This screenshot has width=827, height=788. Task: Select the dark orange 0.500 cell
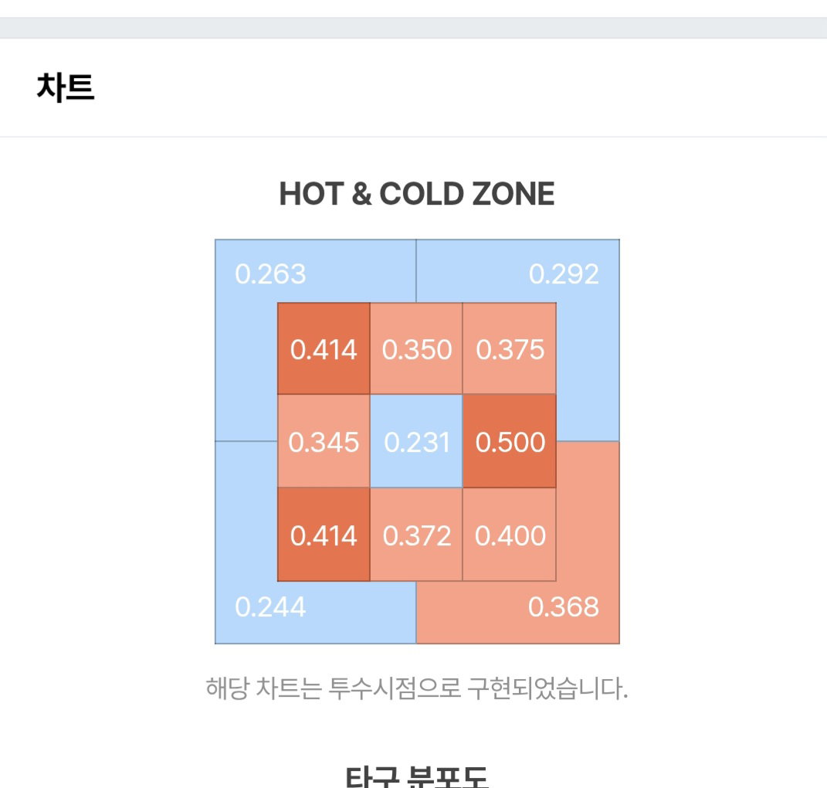tap(510, 441)
